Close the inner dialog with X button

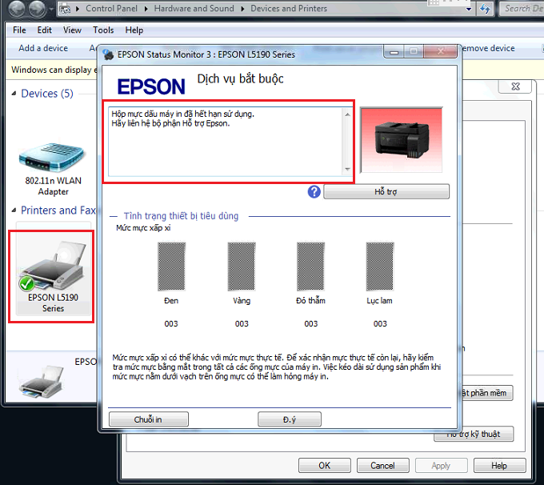pyautogui.click(x=515, y=86)
